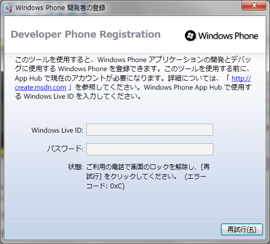Click the Windows Phone 開発者の登録 title text
This screenshot has height=244, width=270.
(60, 8)
